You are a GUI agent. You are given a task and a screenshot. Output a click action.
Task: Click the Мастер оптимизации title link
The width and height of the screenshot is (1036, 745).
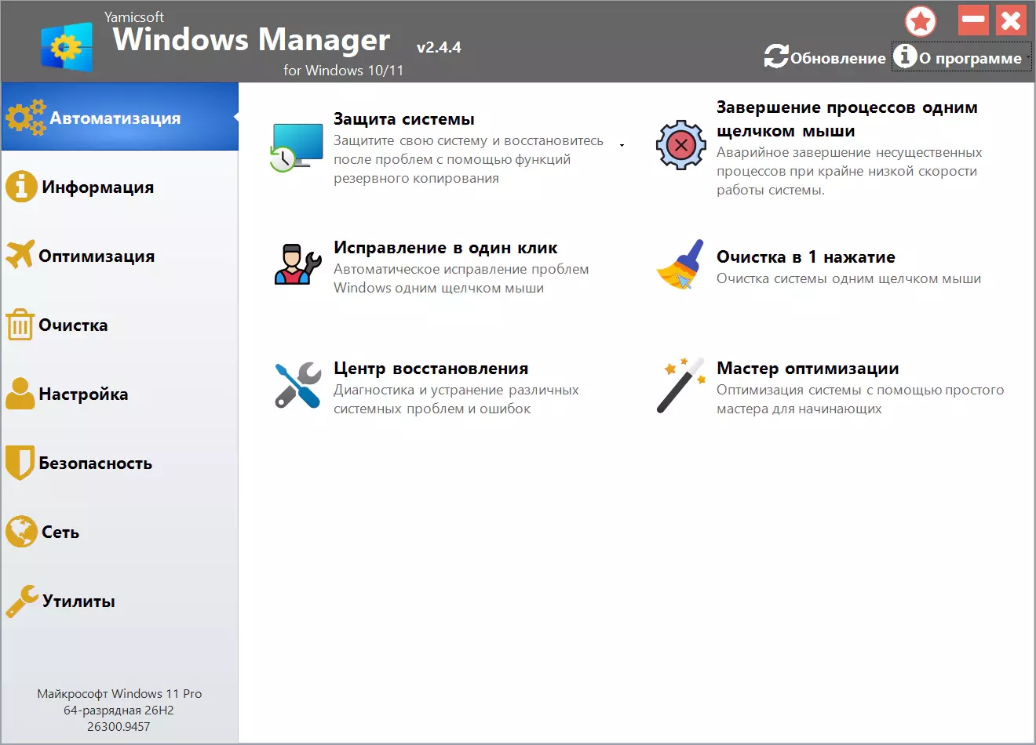(x=808, y=369)
